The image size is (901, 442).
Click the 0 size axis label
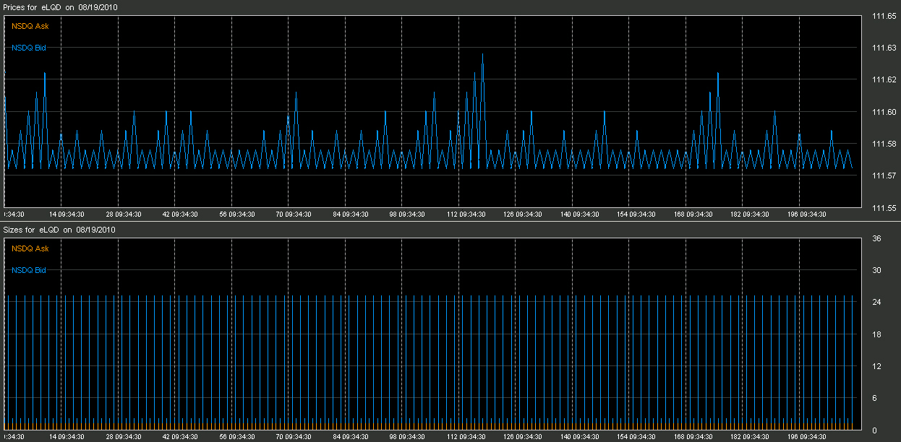tap(875, 430)
